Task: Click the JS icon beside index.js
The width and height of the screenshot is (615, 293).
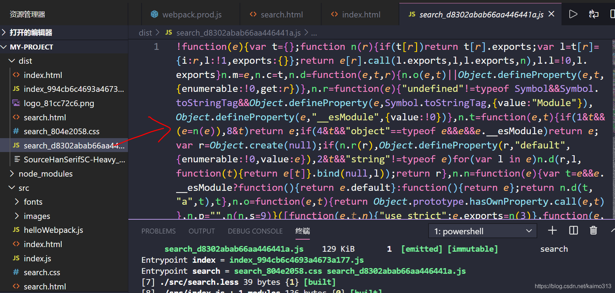Action: [16, 258]
